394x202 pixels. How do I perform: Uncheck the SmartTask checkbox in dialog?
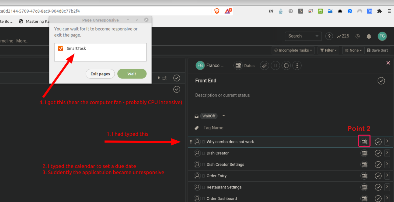[x=61, y=48]
